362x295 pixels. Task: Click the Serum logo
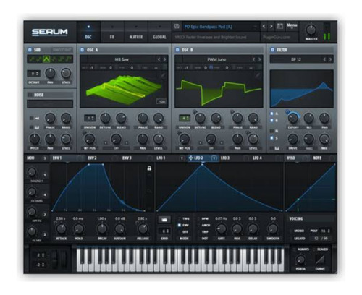click(x=50, y=32)
